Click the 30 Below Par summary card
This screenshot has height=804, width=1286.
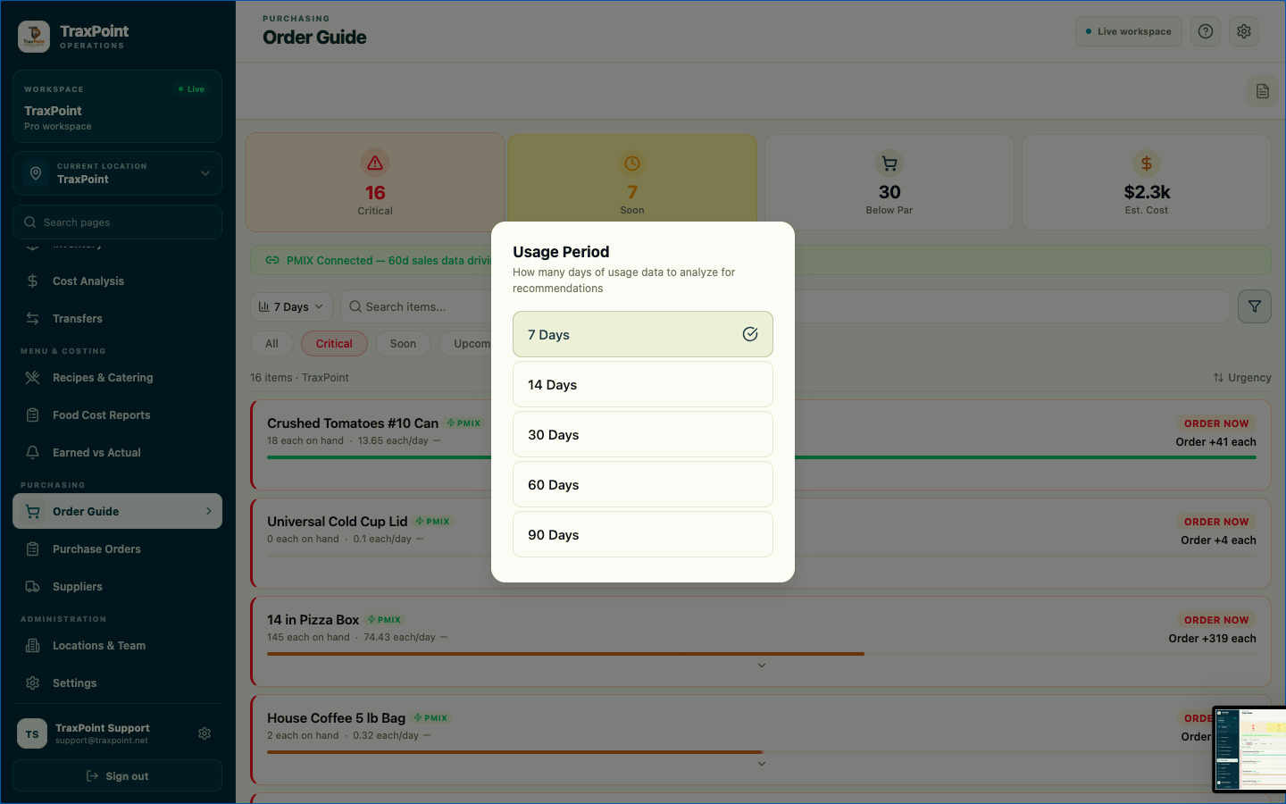[x=889, y=182]
